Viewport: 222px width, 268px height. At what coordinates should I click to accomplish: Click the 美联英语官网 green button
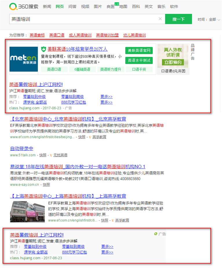(139, 51)
